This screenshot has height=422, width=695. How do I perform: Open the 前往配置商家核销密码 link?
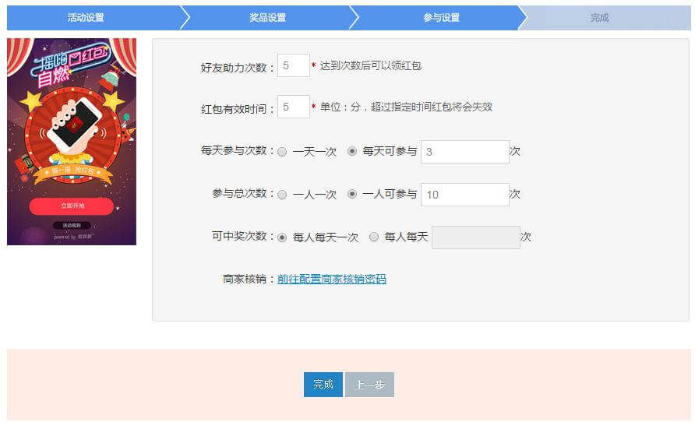(332, 279)
